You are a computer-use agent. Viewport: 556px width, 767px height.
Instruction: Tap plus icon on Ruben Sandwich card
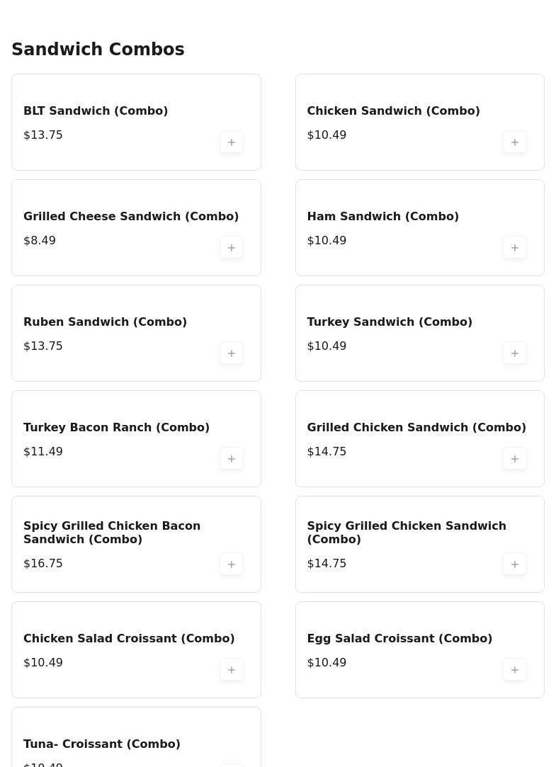[x=232, y=353]
